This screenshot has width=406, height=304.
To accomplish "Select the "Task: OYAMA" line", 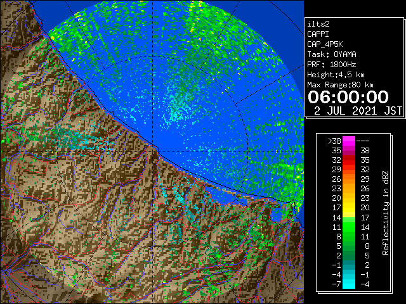I will click(332, 54).
